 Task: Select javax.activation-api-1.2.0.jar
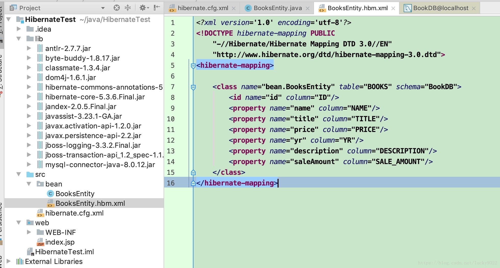coord(93,126)
